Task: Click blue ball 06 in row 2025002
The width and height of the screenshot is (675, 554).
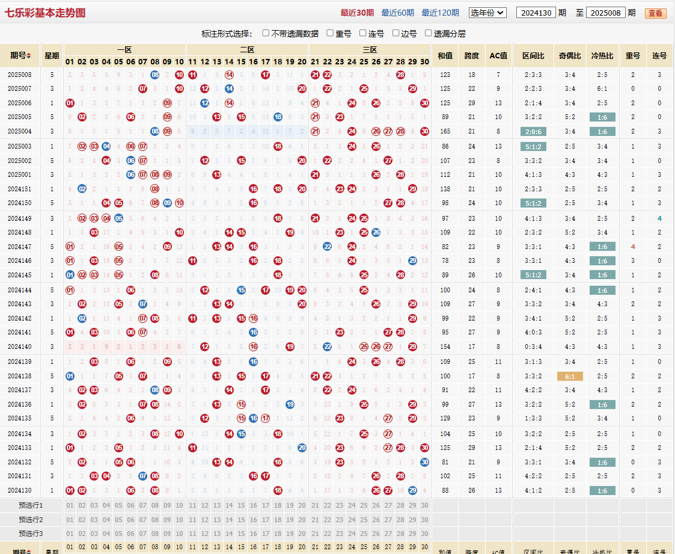Action: 131,161
